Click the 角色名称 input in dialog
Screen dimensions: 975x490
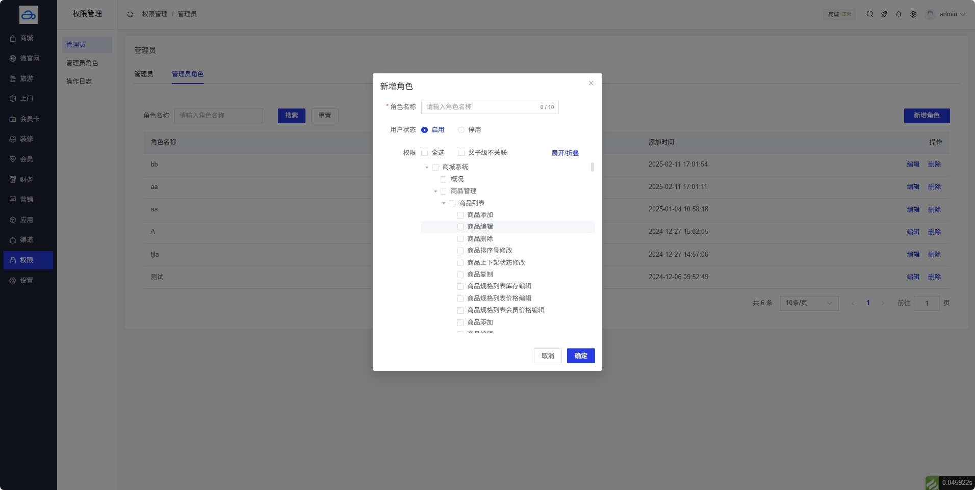[479, 107]
